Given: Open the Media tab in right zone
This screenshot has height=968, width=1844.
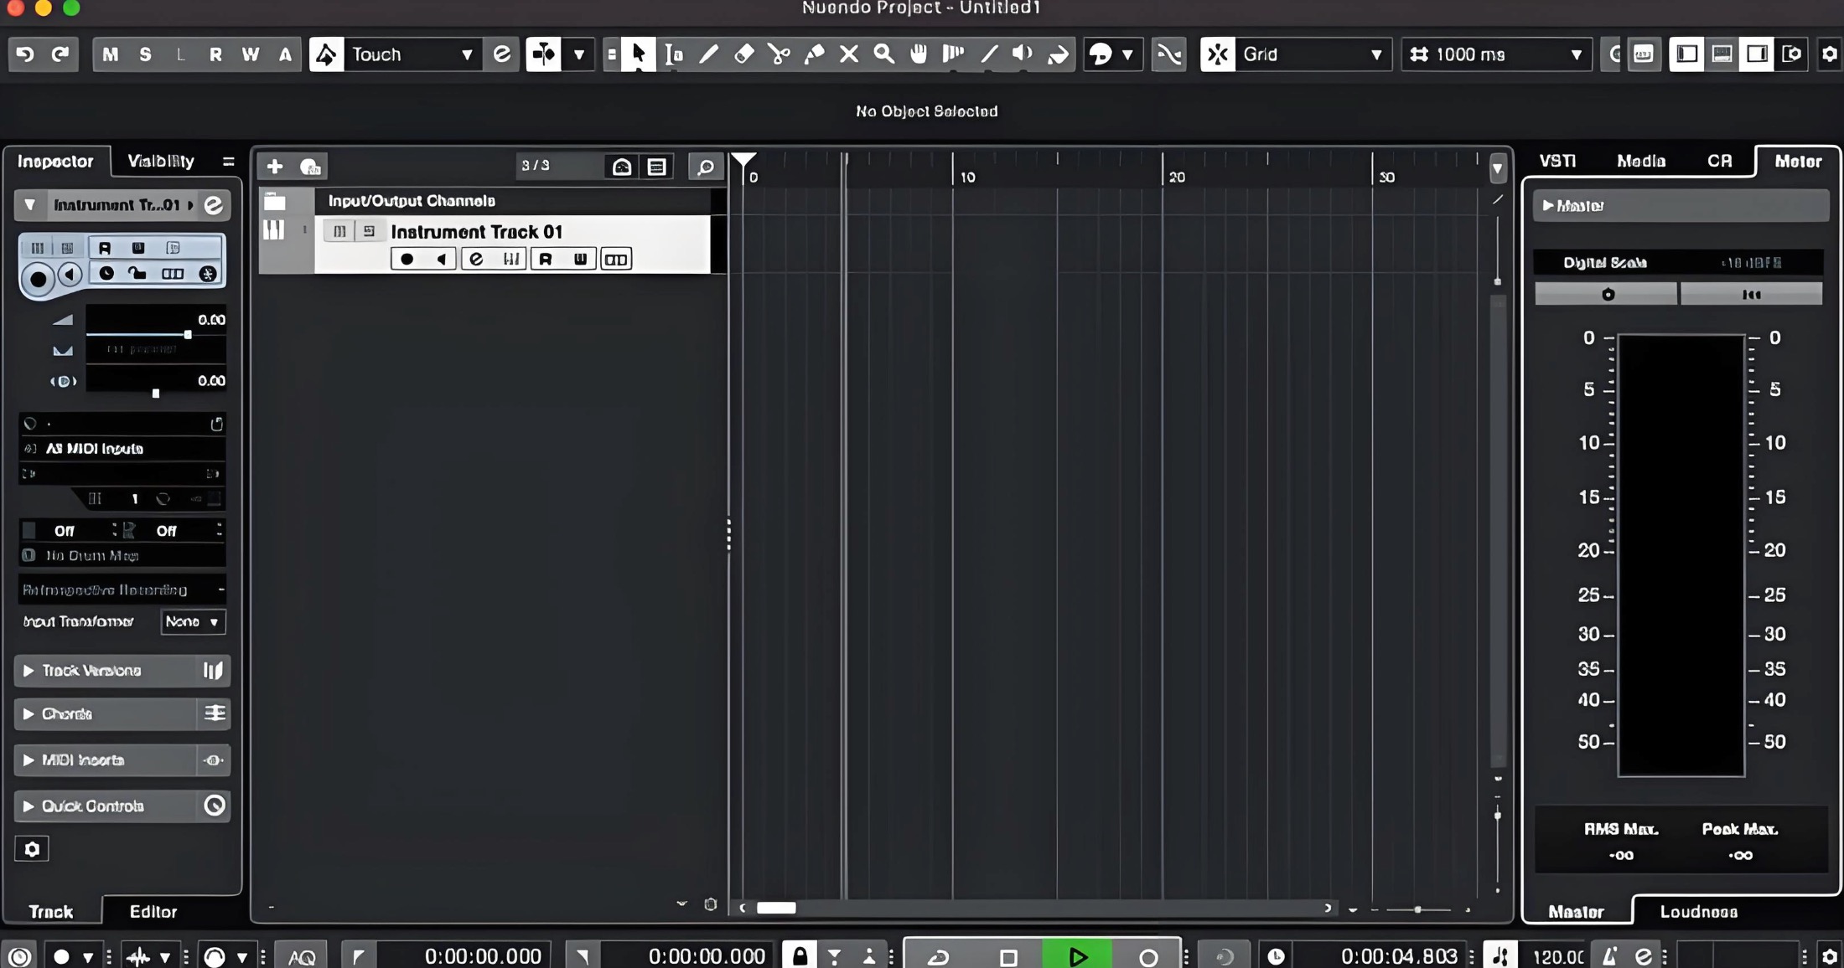Looking at the screenshot, I should click(1640, 161).
